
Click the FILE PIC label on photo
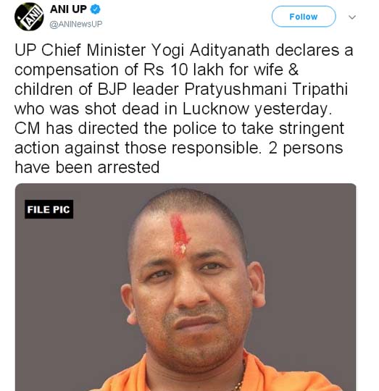49,209
